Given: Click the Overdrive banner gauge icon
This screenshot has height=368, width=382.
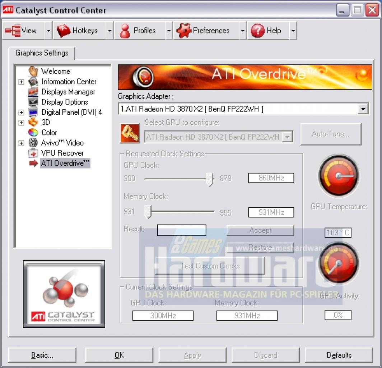Looking at the screenshot, I should click(143, 77).
